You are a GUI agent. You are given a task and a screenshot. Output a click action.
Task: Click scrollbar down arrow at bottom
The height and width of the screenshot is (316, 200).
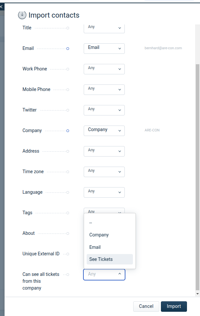point(197,294)
